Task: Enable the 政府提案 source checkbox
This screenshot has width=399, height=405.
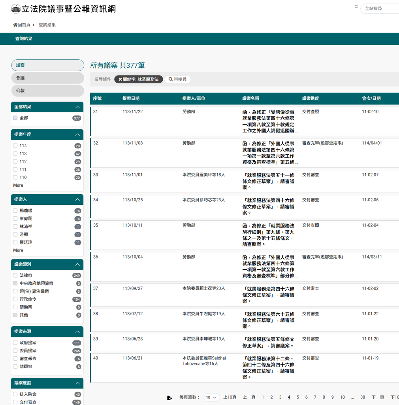Action: coord(15,343)
